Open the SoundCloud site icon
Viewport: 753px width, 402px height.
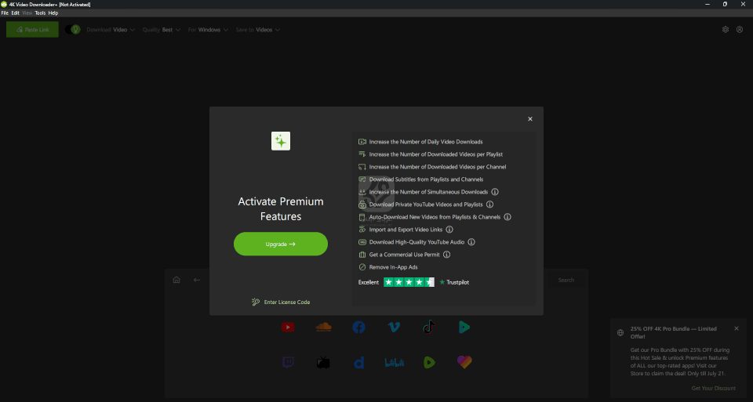[323, 327]
